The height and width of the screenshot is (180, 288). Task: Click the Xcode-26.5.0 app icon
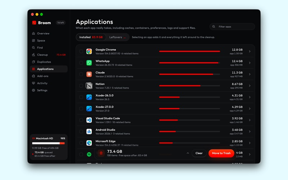point(89,97)
